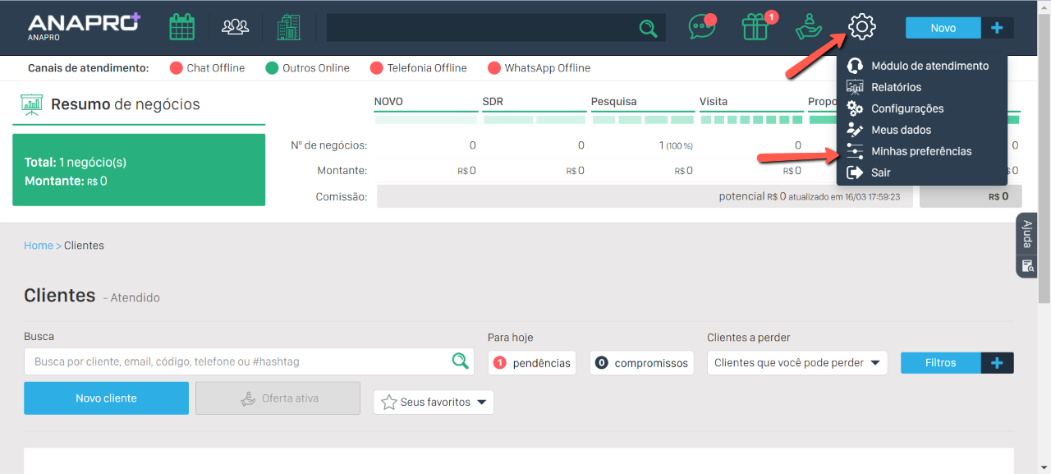Click Sair to log out
The image size is (1051, 474).
pyautogui.click(x=880, y=173)
